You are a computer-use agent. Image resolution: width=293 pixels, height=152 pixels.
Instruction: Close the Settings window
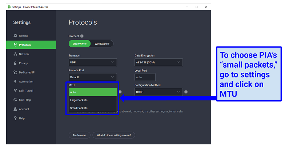click(x=206, y=7)
